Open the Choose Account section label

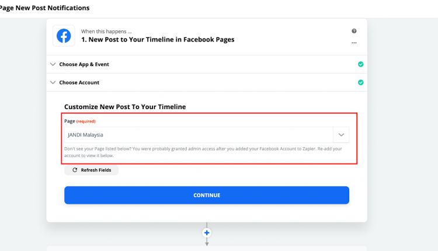click(x=79, y=82)
